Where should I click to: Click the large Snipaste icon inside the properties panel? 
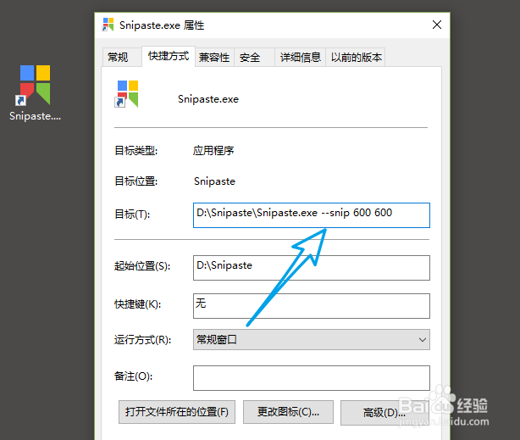[126, 94]
